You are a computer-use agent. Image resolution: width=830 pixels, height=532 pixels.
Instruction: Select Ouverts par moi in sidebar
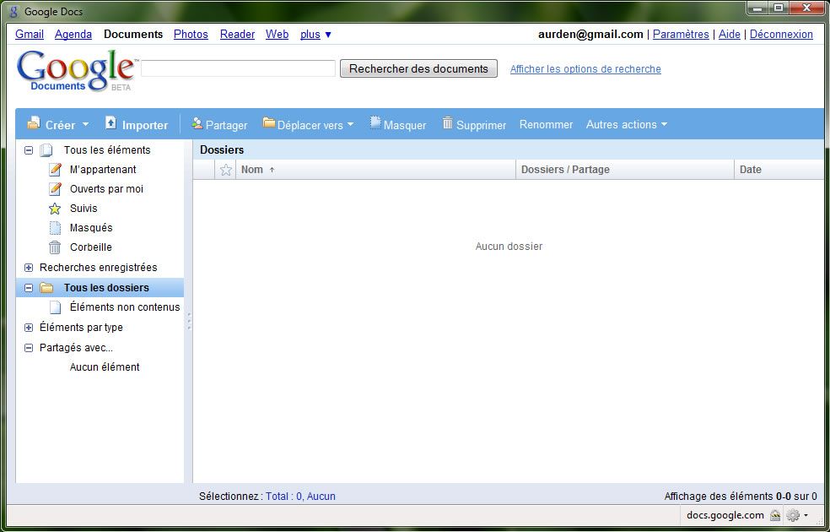click(106, 189)
